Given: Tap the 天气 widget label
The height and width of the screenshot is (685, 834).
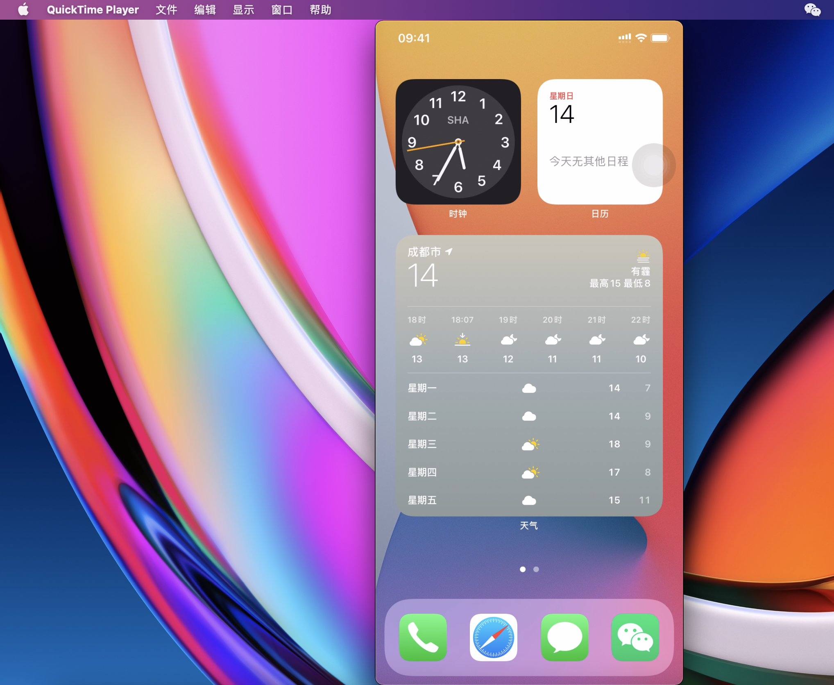Looking at the screenshot, I should click(x=529, y=526).
